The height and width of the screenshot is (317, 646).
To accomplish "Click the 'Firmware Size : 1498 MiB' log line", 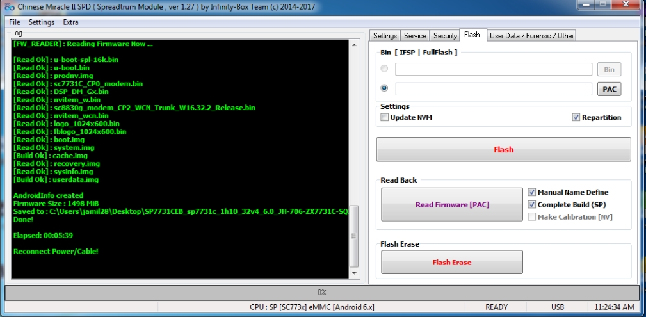I will [56, 204].
